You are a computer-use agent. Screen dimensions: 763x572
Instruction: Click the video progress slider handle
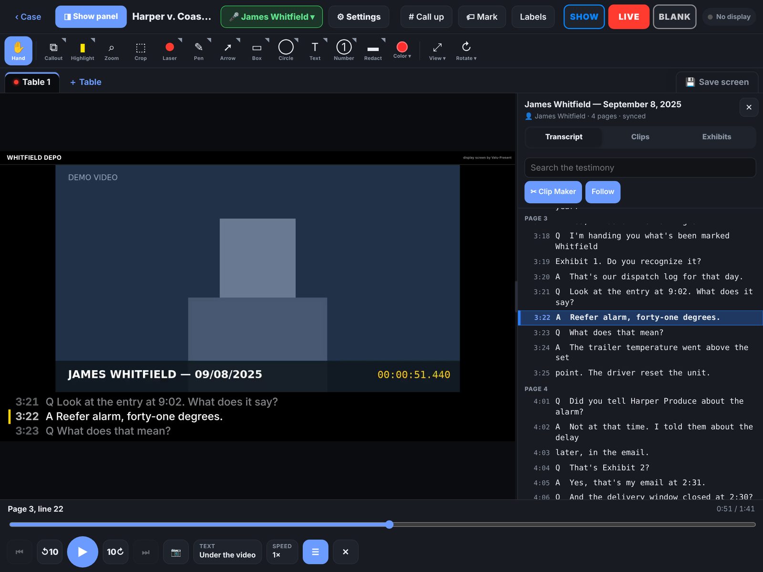click(x=390, y=525)
